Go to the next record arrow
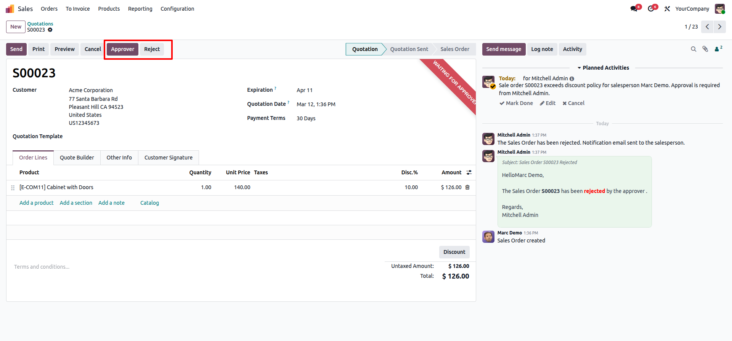 point(719,27)
